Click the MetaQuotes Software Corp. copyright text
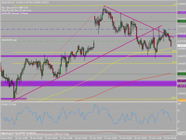The height and width of the screenshot is (140, 186). 35,134
